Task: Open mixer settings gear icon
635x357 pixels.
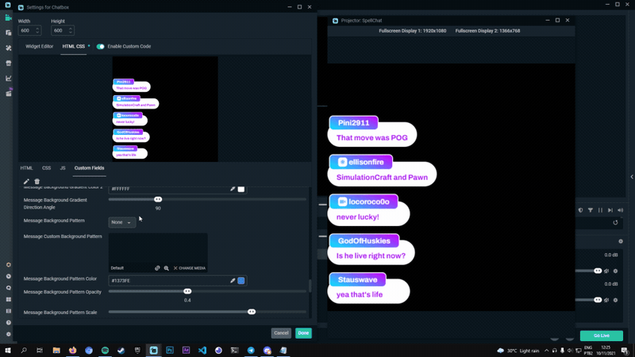Action: (x=621, y=241)
